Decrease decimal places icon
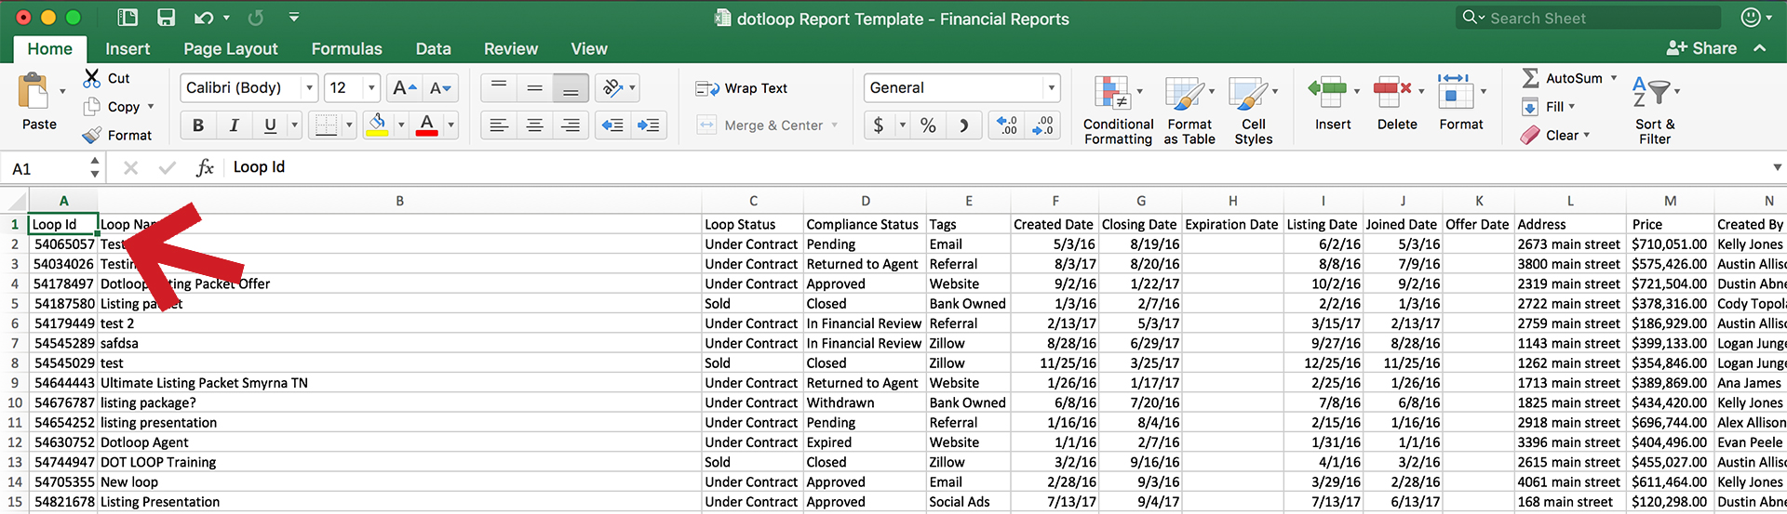This screenshot has width=1787, height=514. pyautogui.click(x=1043, y=125)
